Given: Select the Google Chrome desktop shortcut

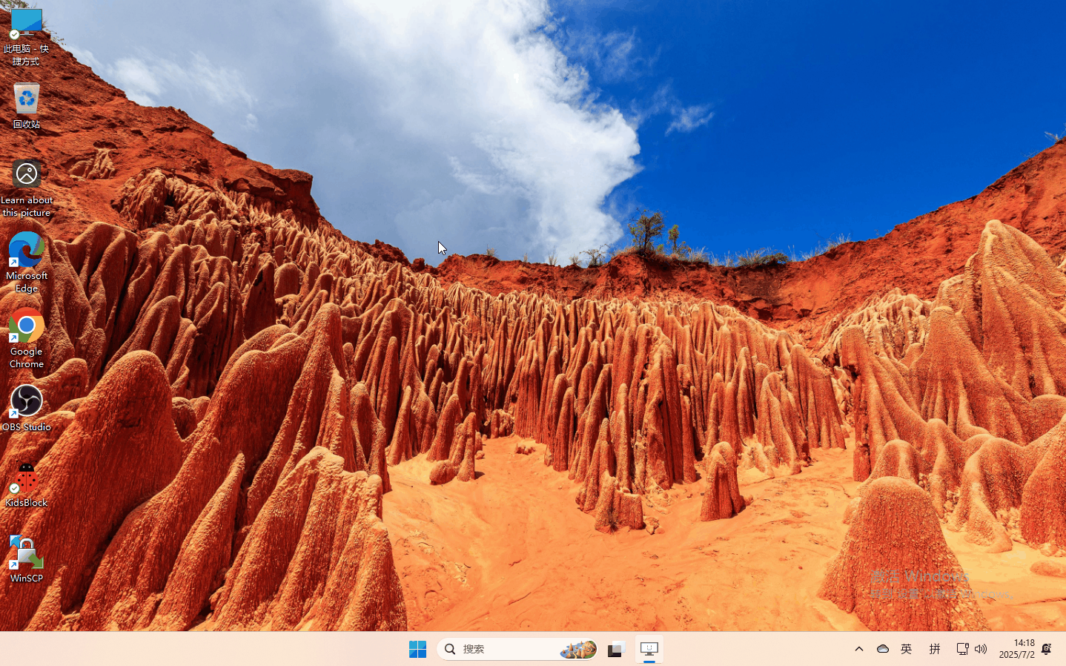Looking at the screenshot, I should coord(27,338).
